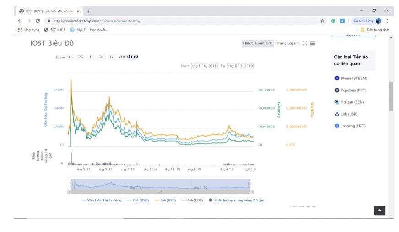This screenshot has height=232, width=399.
Task: Open the Dấu trang khác bookmarks folder
Action: coord(375,30)
